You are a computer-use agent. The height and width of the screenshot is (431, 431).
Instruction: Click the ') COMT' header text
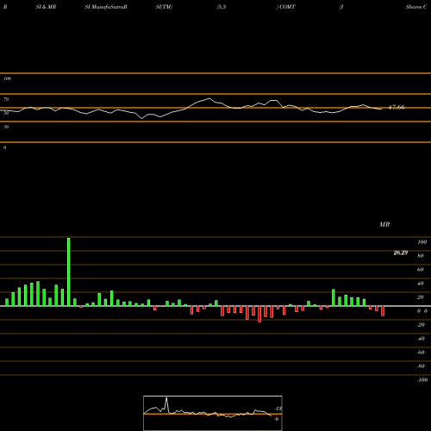pos(285,7)
